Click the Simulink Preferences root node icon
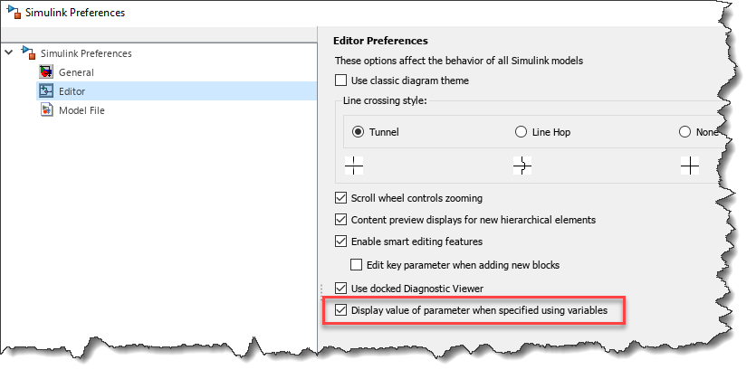Screen dimensions: 756x379 (x=28, y=53)
